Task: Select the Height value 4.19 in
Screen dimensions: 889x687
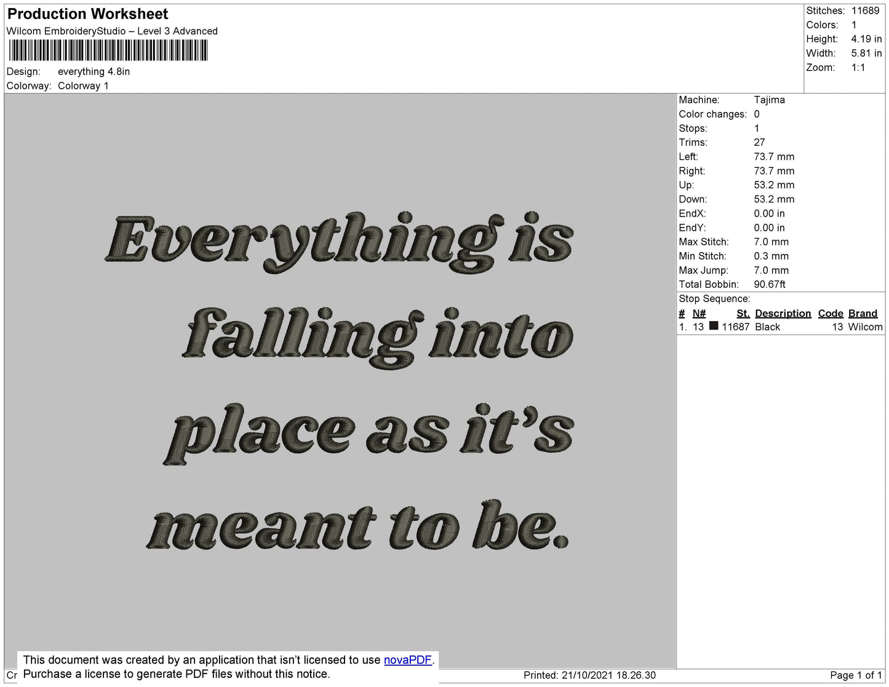Action: pos(866,39)
